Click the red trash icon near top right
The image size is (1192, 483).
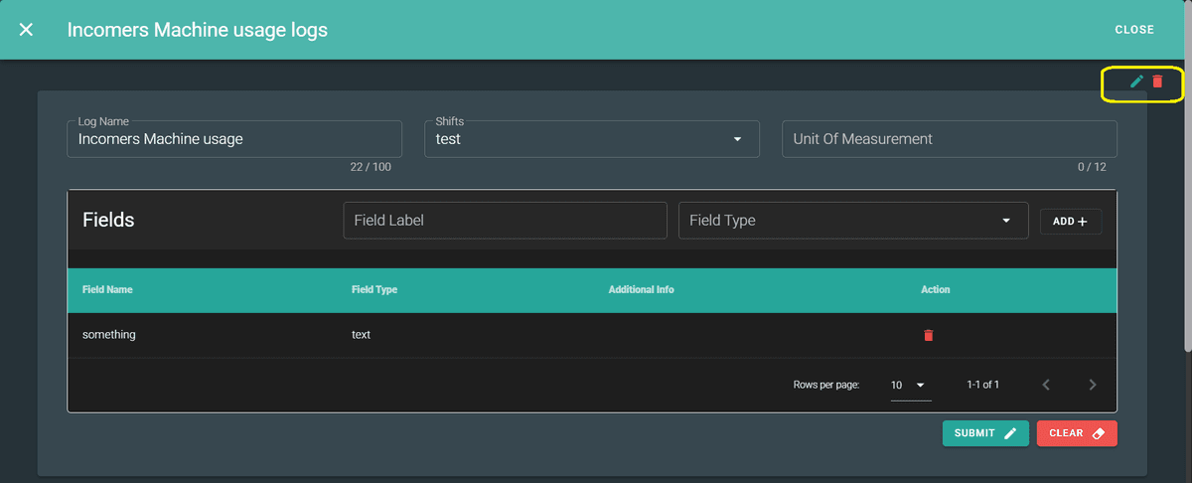click(x=1157, y=81)
